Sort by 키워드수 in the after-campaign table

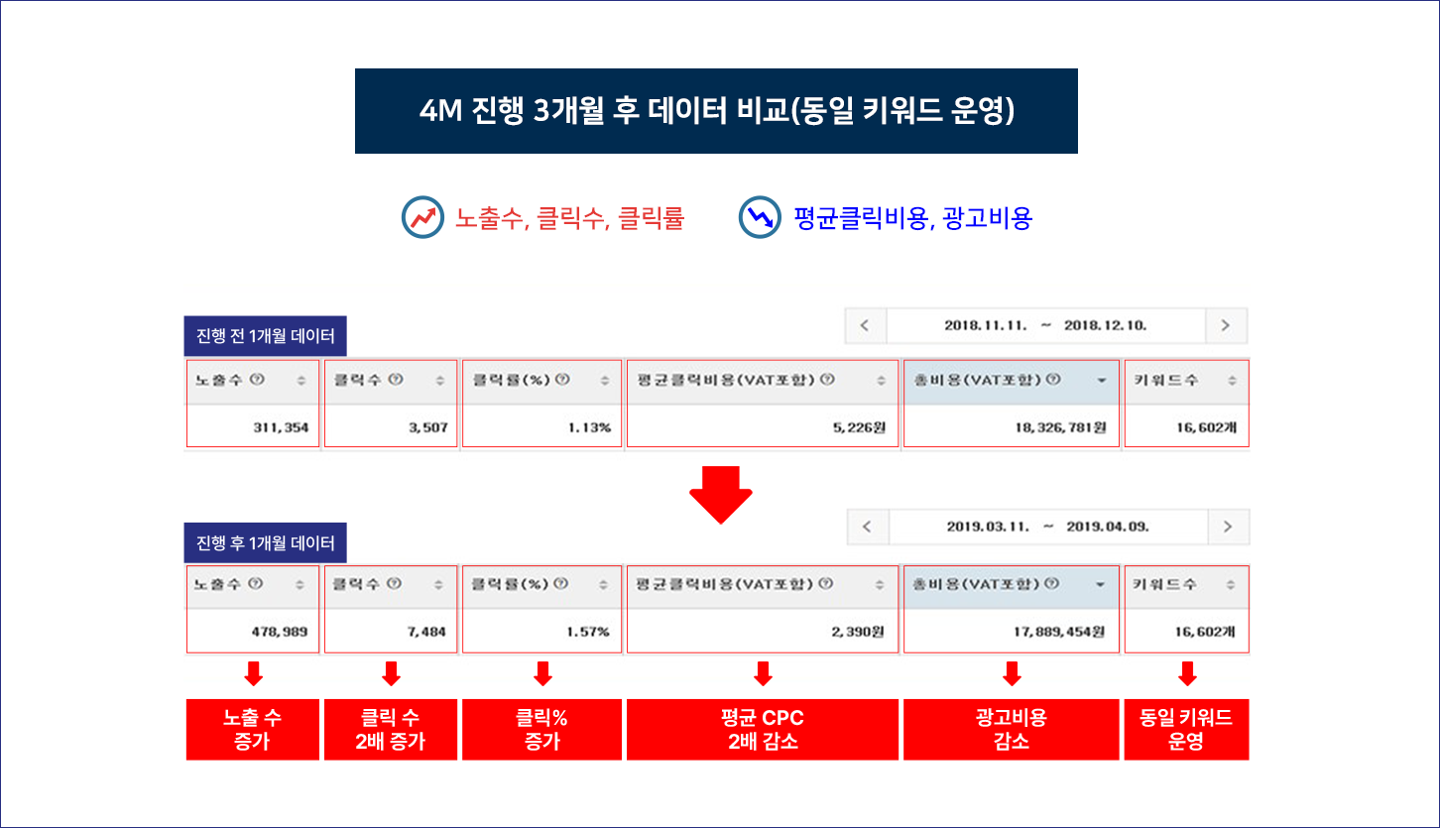coord(1232,586)
